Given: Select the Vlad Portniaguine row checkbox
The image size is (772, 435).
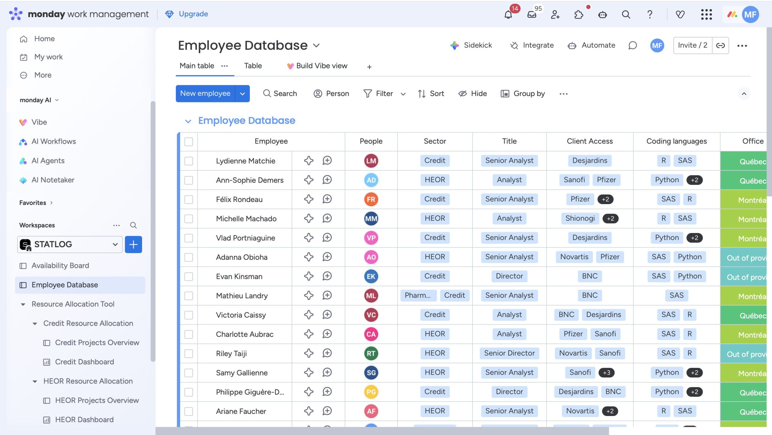Looking at the screenshot, I should pos(189,238).
